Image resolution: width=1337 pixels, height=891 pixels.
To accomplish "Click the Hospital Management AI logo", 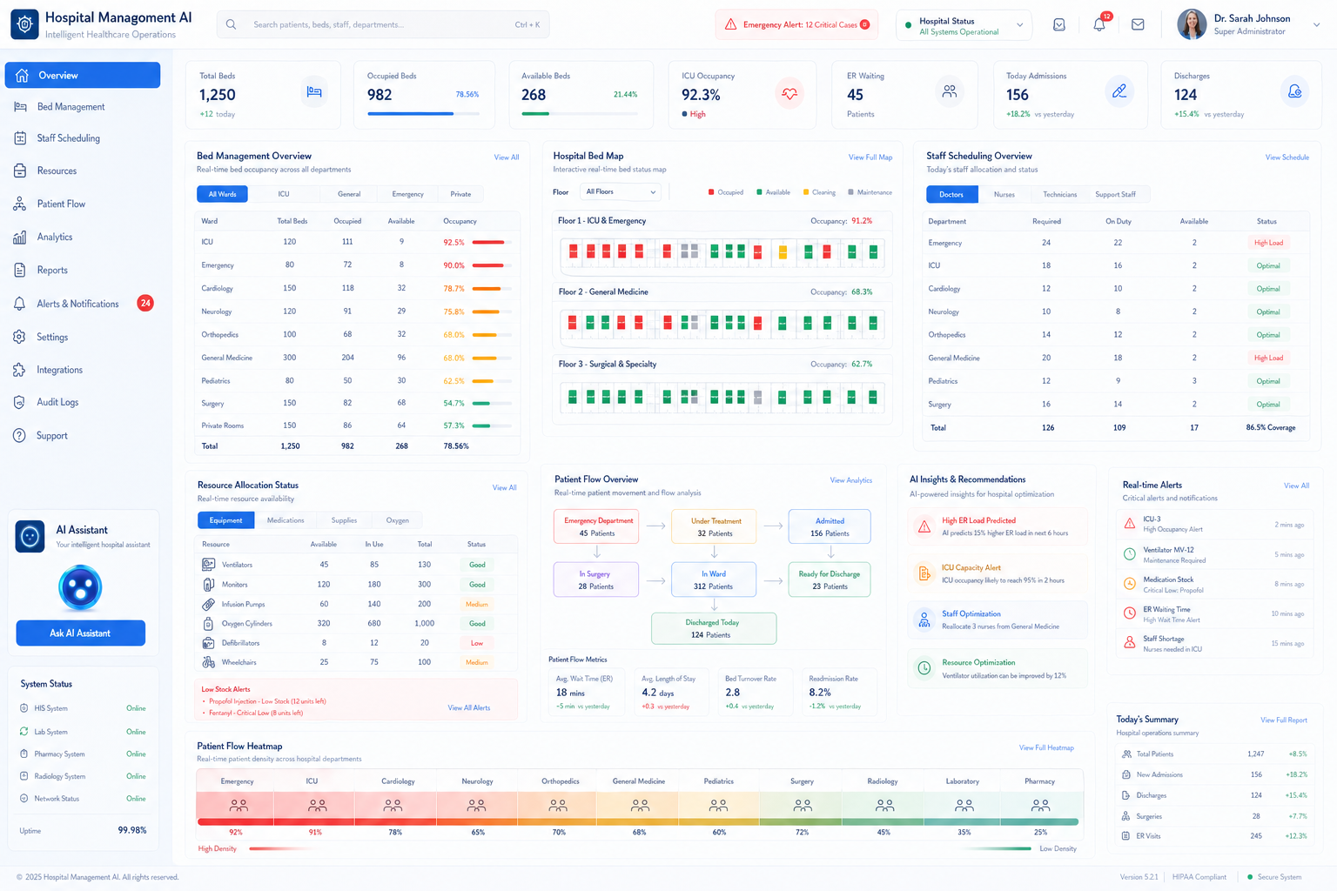I will [x=24, y=24].
